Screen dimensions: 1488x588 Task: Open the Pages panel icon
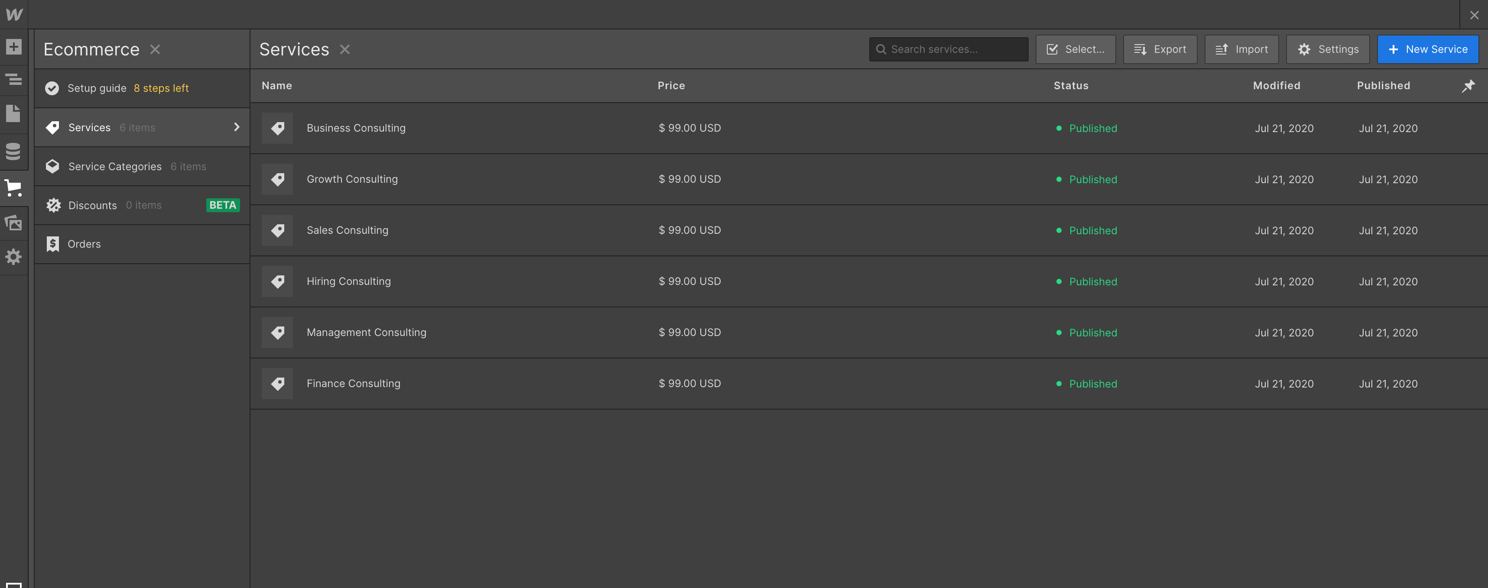pos(14,113)
